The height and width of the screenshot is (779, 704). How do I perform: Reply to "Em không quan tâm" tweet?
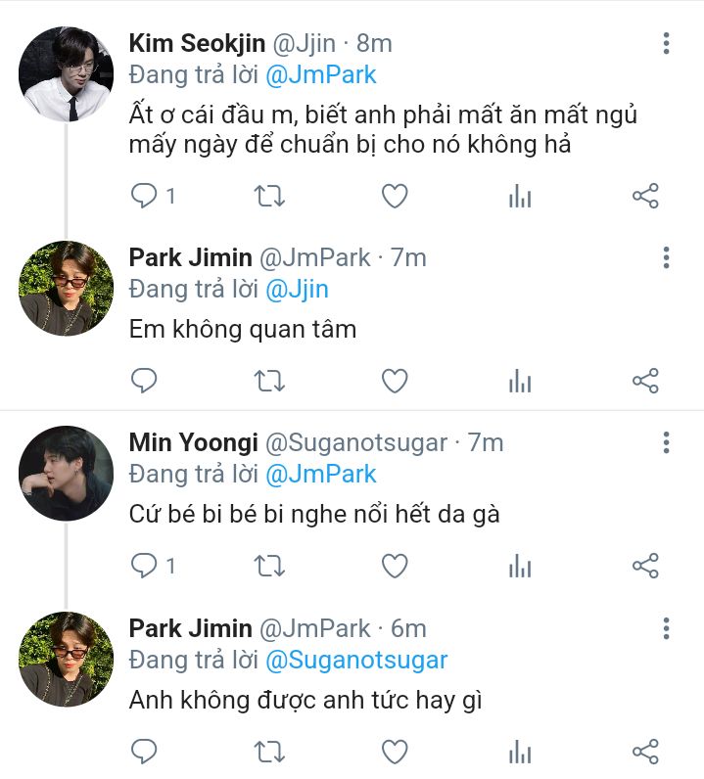click(145, 381)
